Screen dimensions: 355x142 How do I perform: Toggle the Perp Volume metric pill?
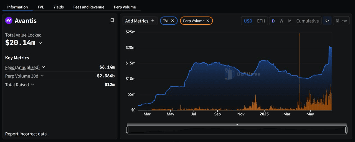click(x=196, y=21)
